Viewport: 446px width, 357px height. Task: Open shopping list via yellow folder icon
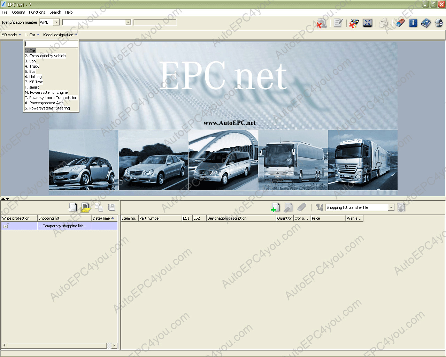[x=85, y=207]
